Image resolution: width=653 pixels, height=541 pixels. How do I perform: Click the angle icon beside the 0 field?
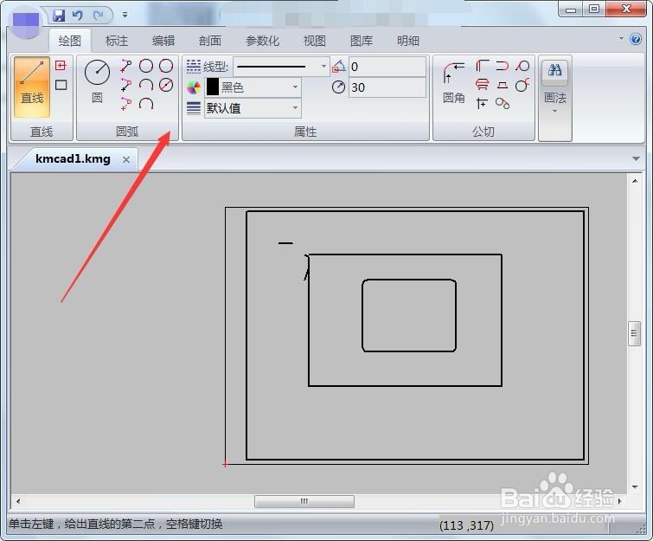(338, 67)
